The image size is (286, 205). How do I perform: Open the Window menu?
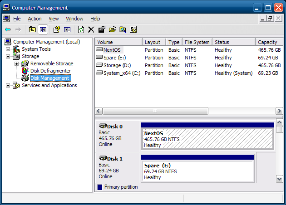pos(74,19)
